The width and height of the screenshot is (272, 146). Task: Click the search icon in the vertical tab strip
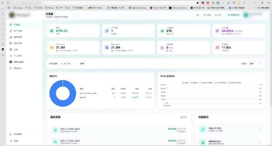click(3, 44)
